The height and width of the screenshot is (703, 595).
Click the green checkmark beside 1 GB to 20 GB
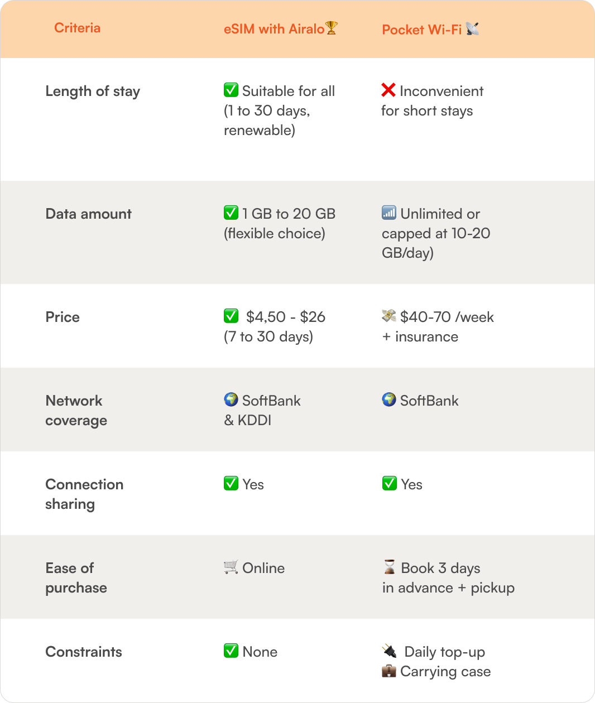click(x=231, y=213)
